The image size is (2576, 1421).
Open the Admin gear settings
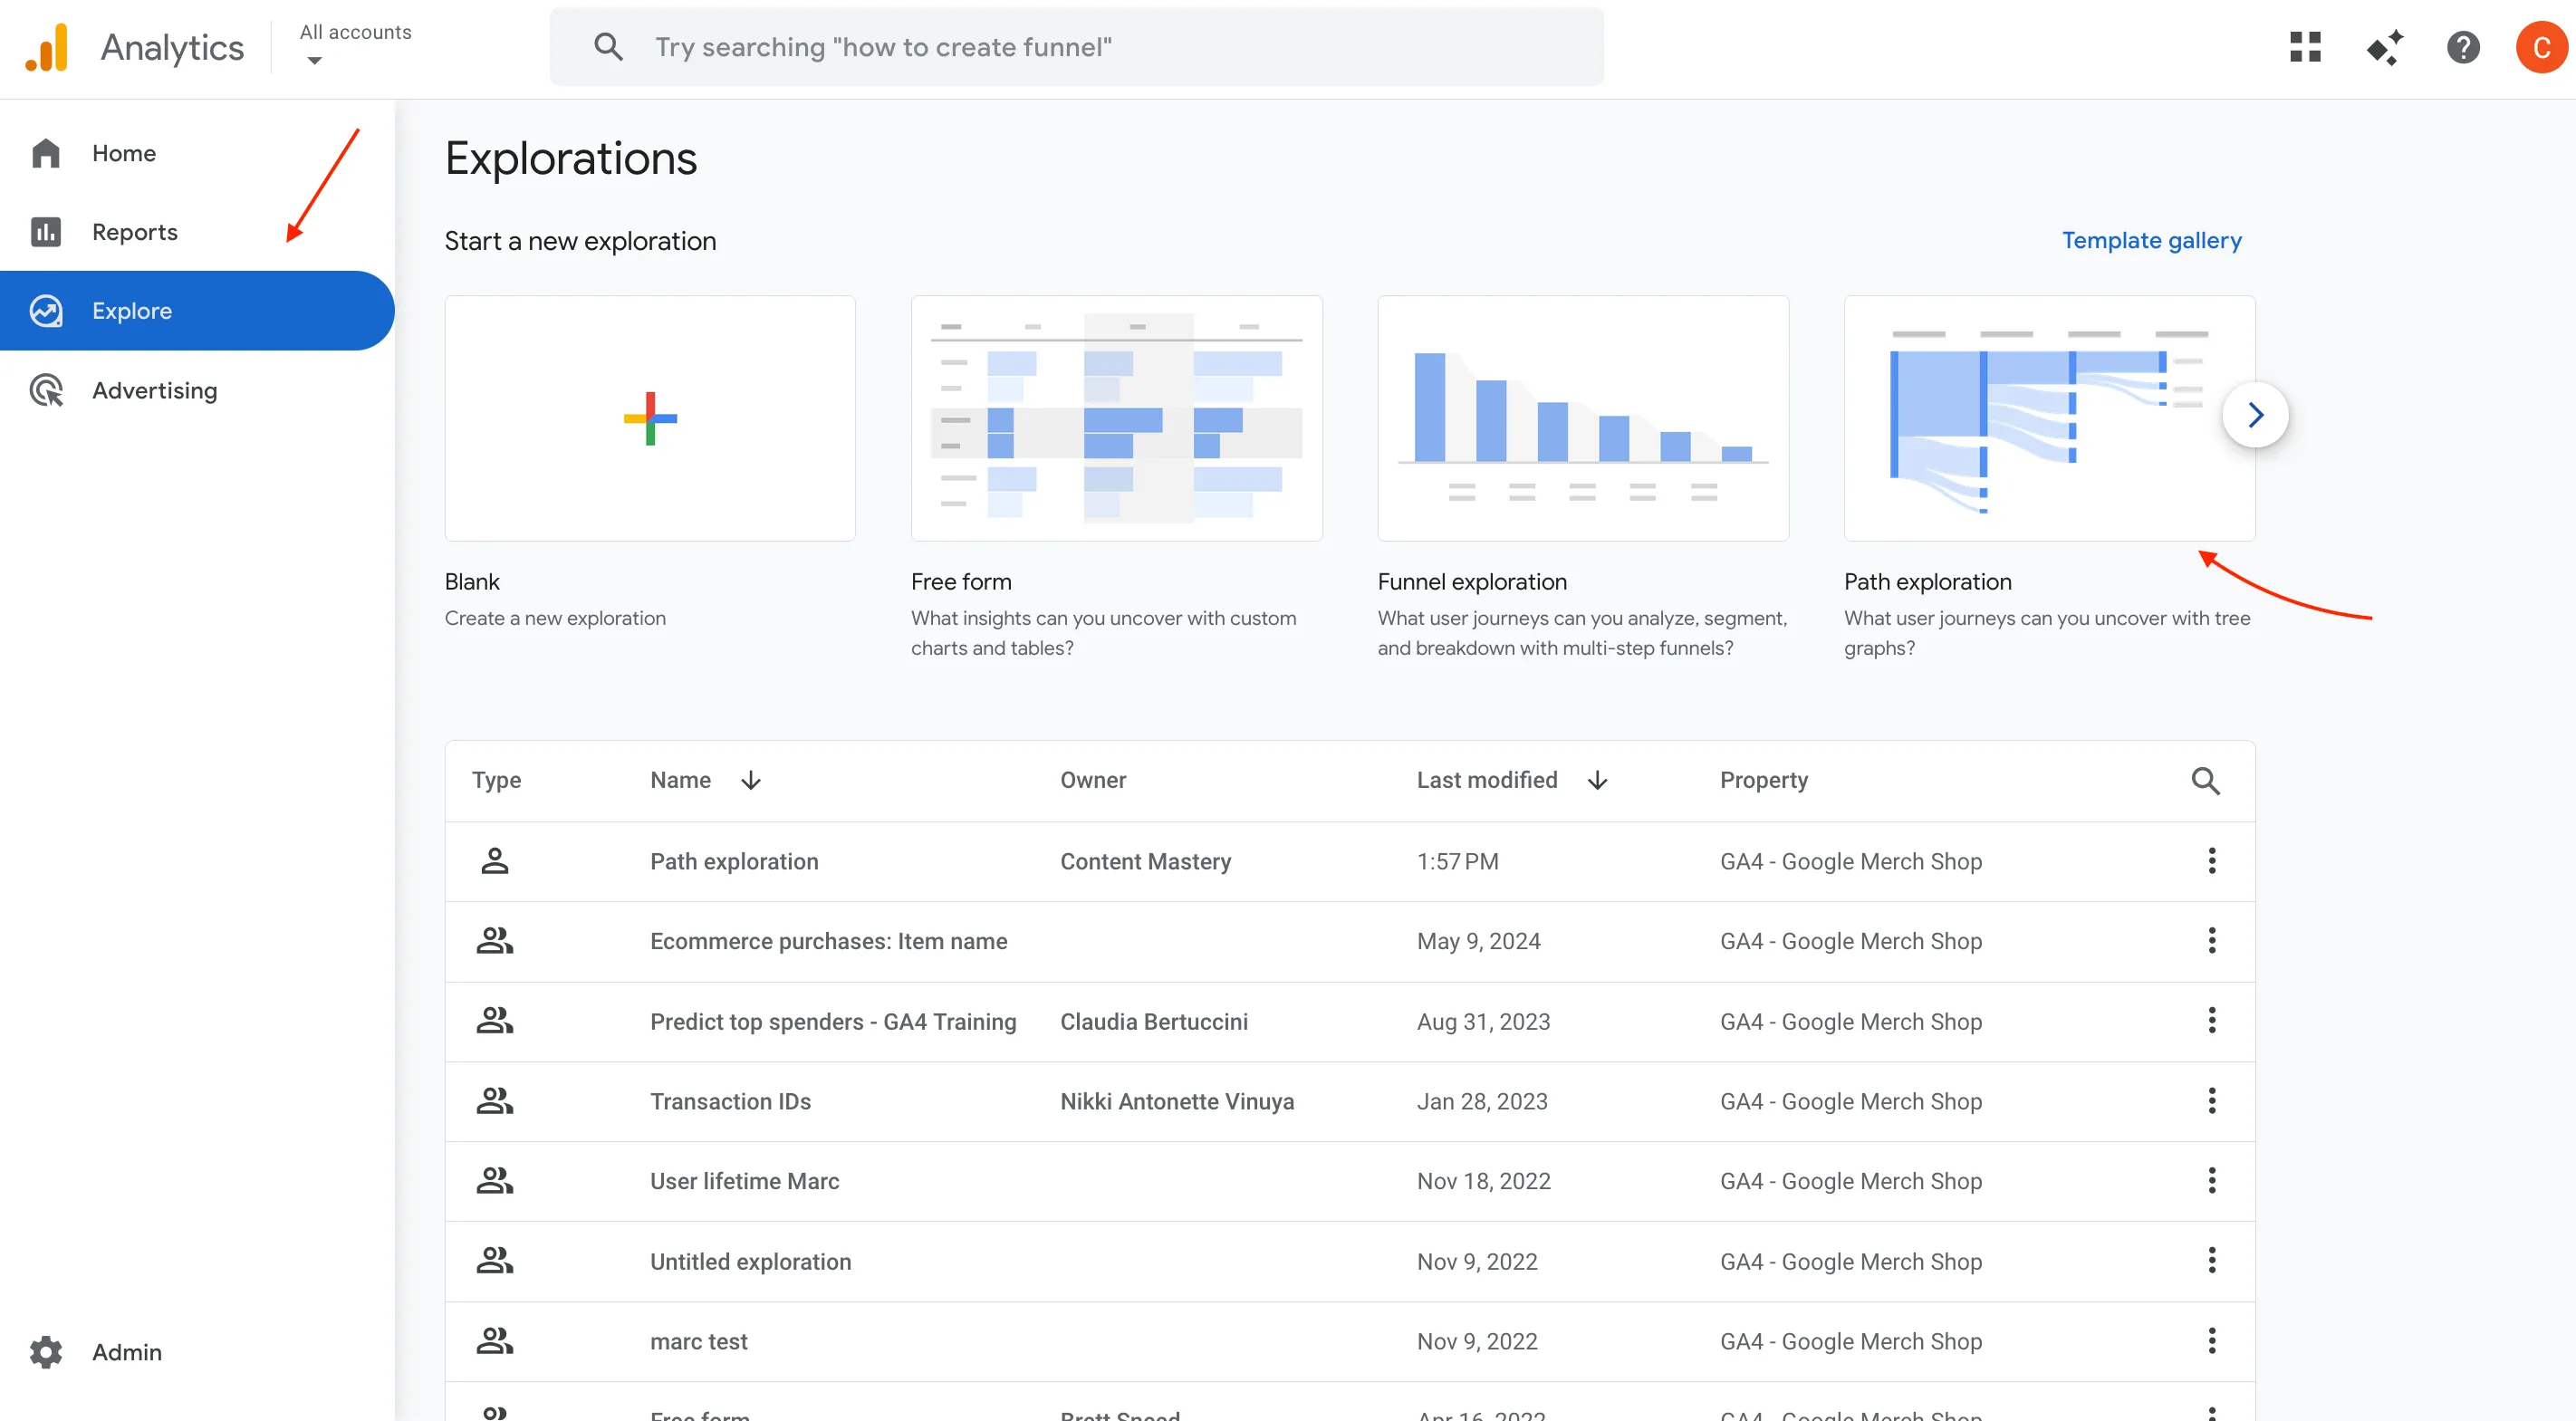point(46,1352)
